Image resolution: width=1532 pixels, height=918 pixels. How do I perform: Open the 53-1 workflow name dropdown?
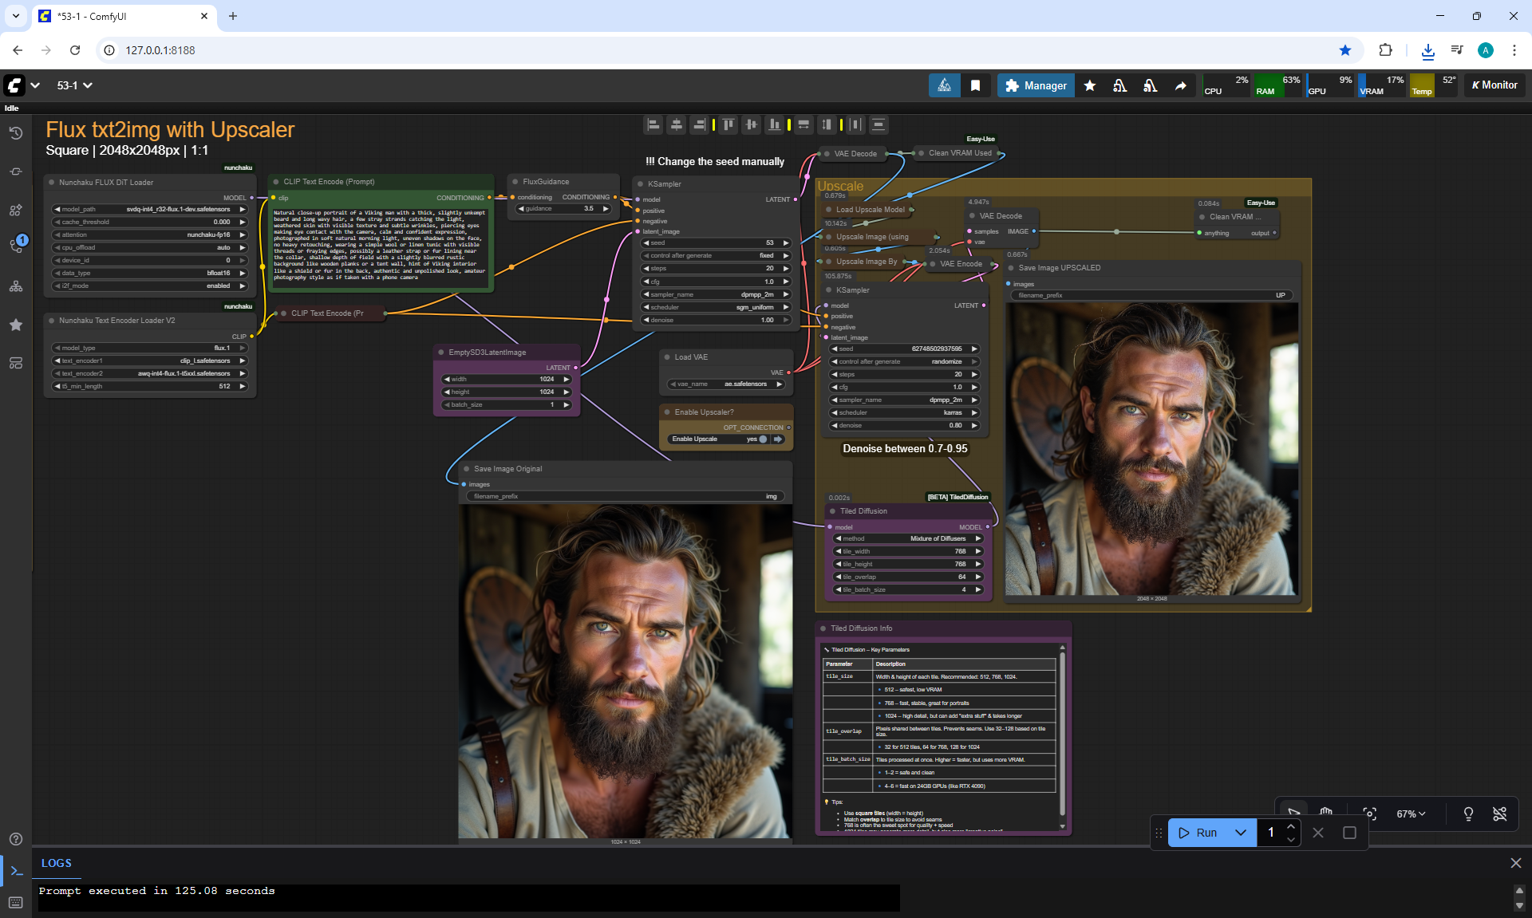pos(74,85)
